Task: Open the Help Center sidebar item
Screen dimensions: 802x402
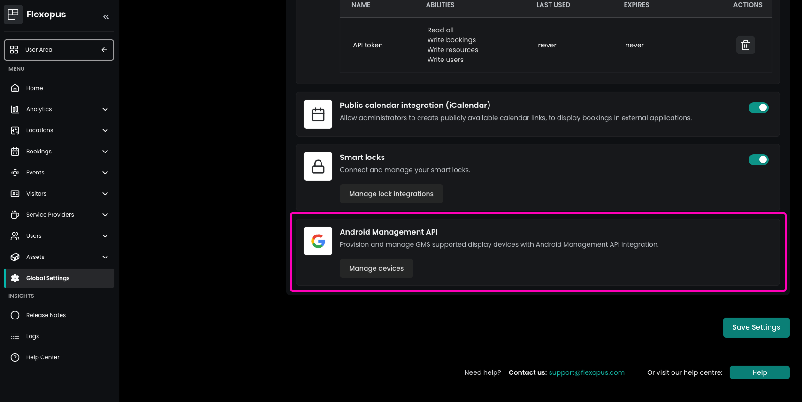Action: click(43, 357)
